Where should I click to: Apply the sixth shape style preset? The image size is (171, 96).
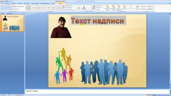53,8
